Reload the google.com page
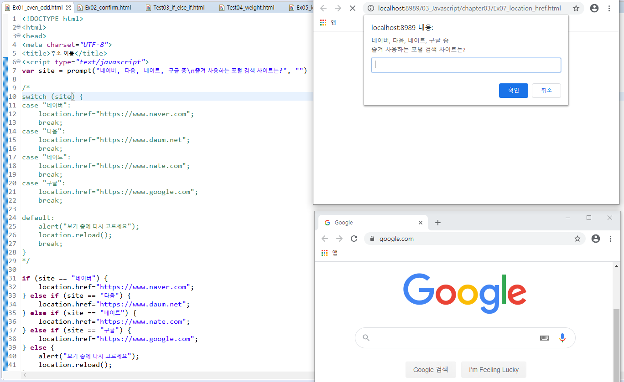The width and height of the screenshot is (624, 382). [354, 239]
